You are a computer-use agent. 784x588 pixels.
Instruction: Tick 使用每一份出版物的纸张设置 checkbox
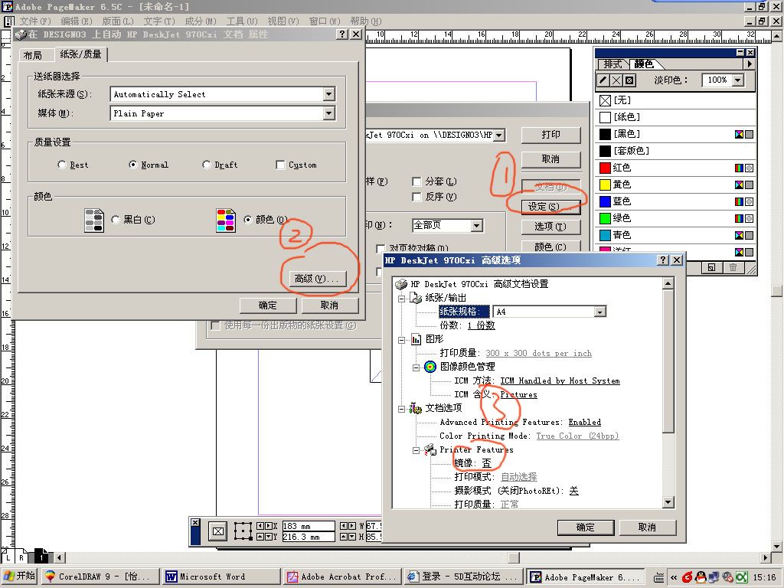[215, 325]
